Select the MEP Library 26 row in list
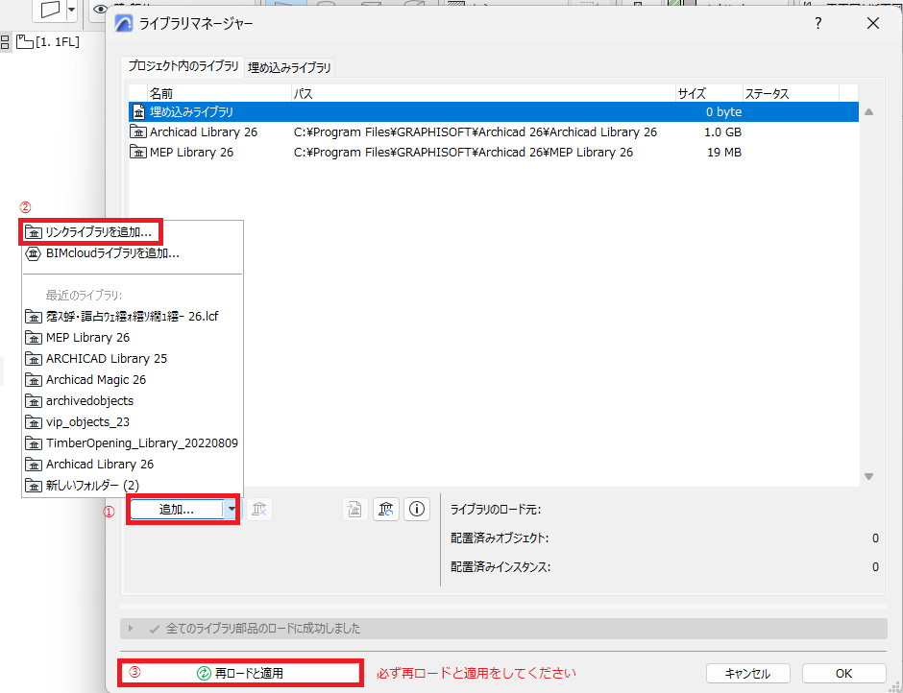Viewport: 903px width, 693px height. coord(494,152)
